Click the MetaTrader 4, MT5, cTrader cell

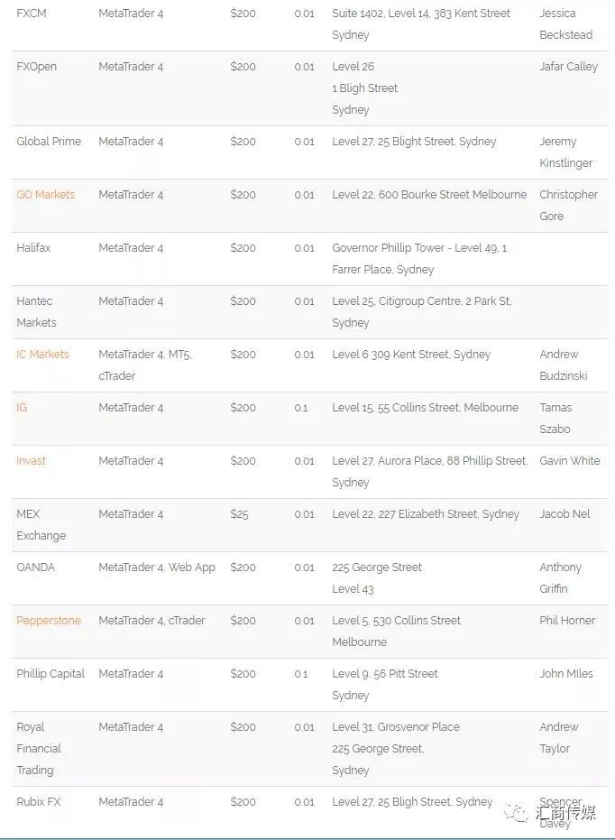(x=144, y=365)
